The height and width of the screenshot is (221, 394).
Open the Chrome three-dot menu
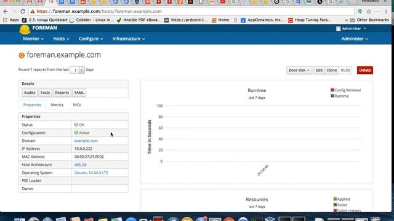pyautogui.click(x=386, y=12)
